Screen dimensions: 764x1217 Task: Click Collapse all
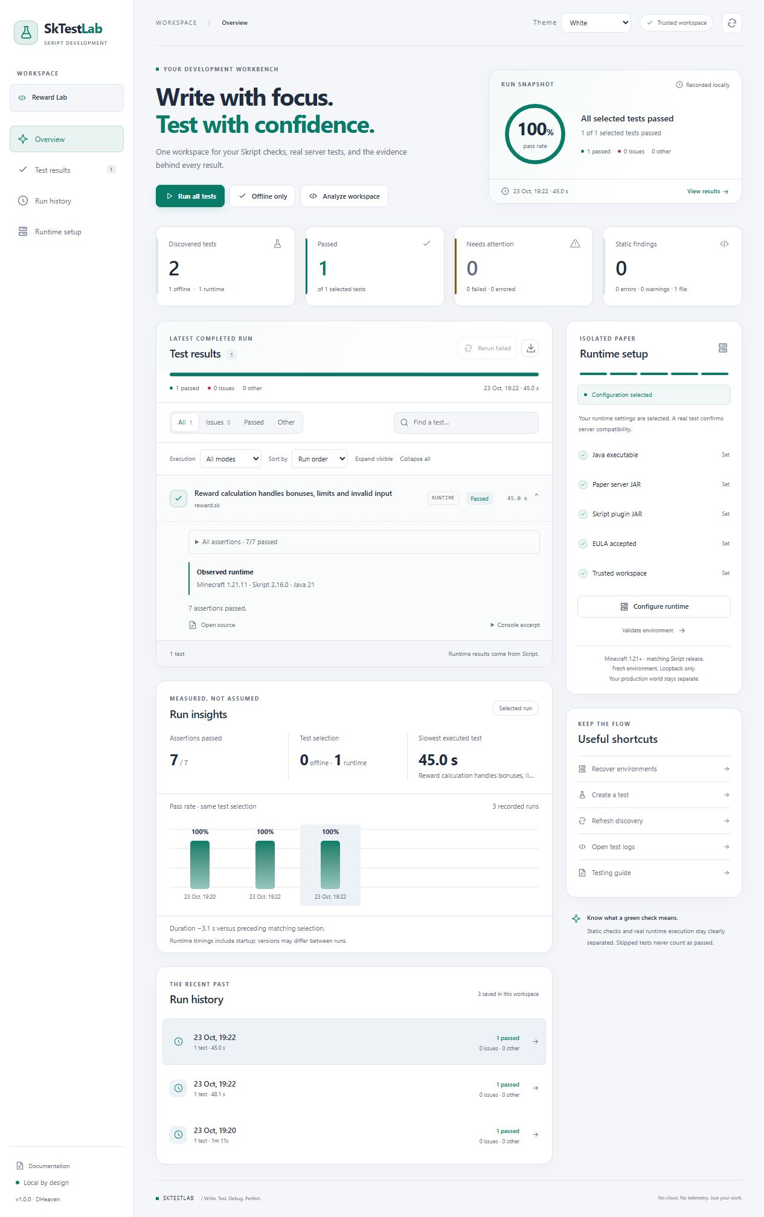tap(415, 459)
